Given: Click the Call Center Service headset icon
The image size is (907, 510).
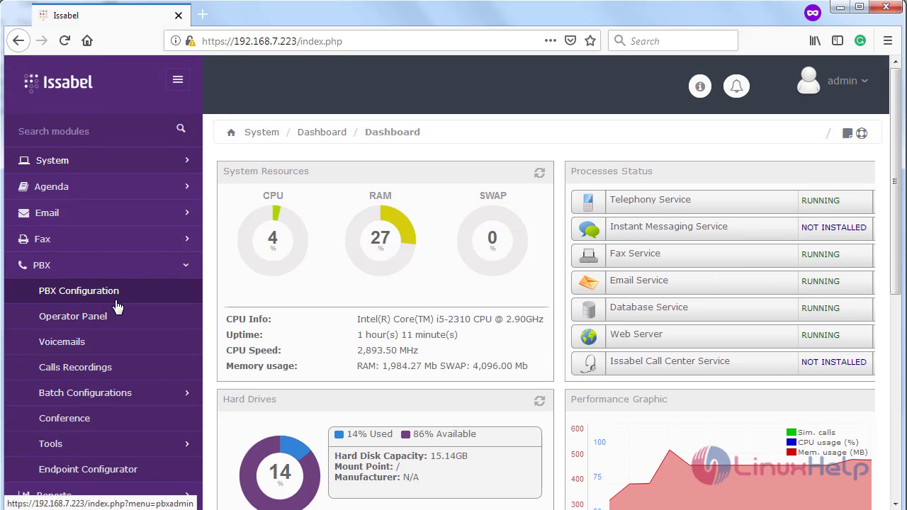Looking at the screenshot, I should pos(588,363).
